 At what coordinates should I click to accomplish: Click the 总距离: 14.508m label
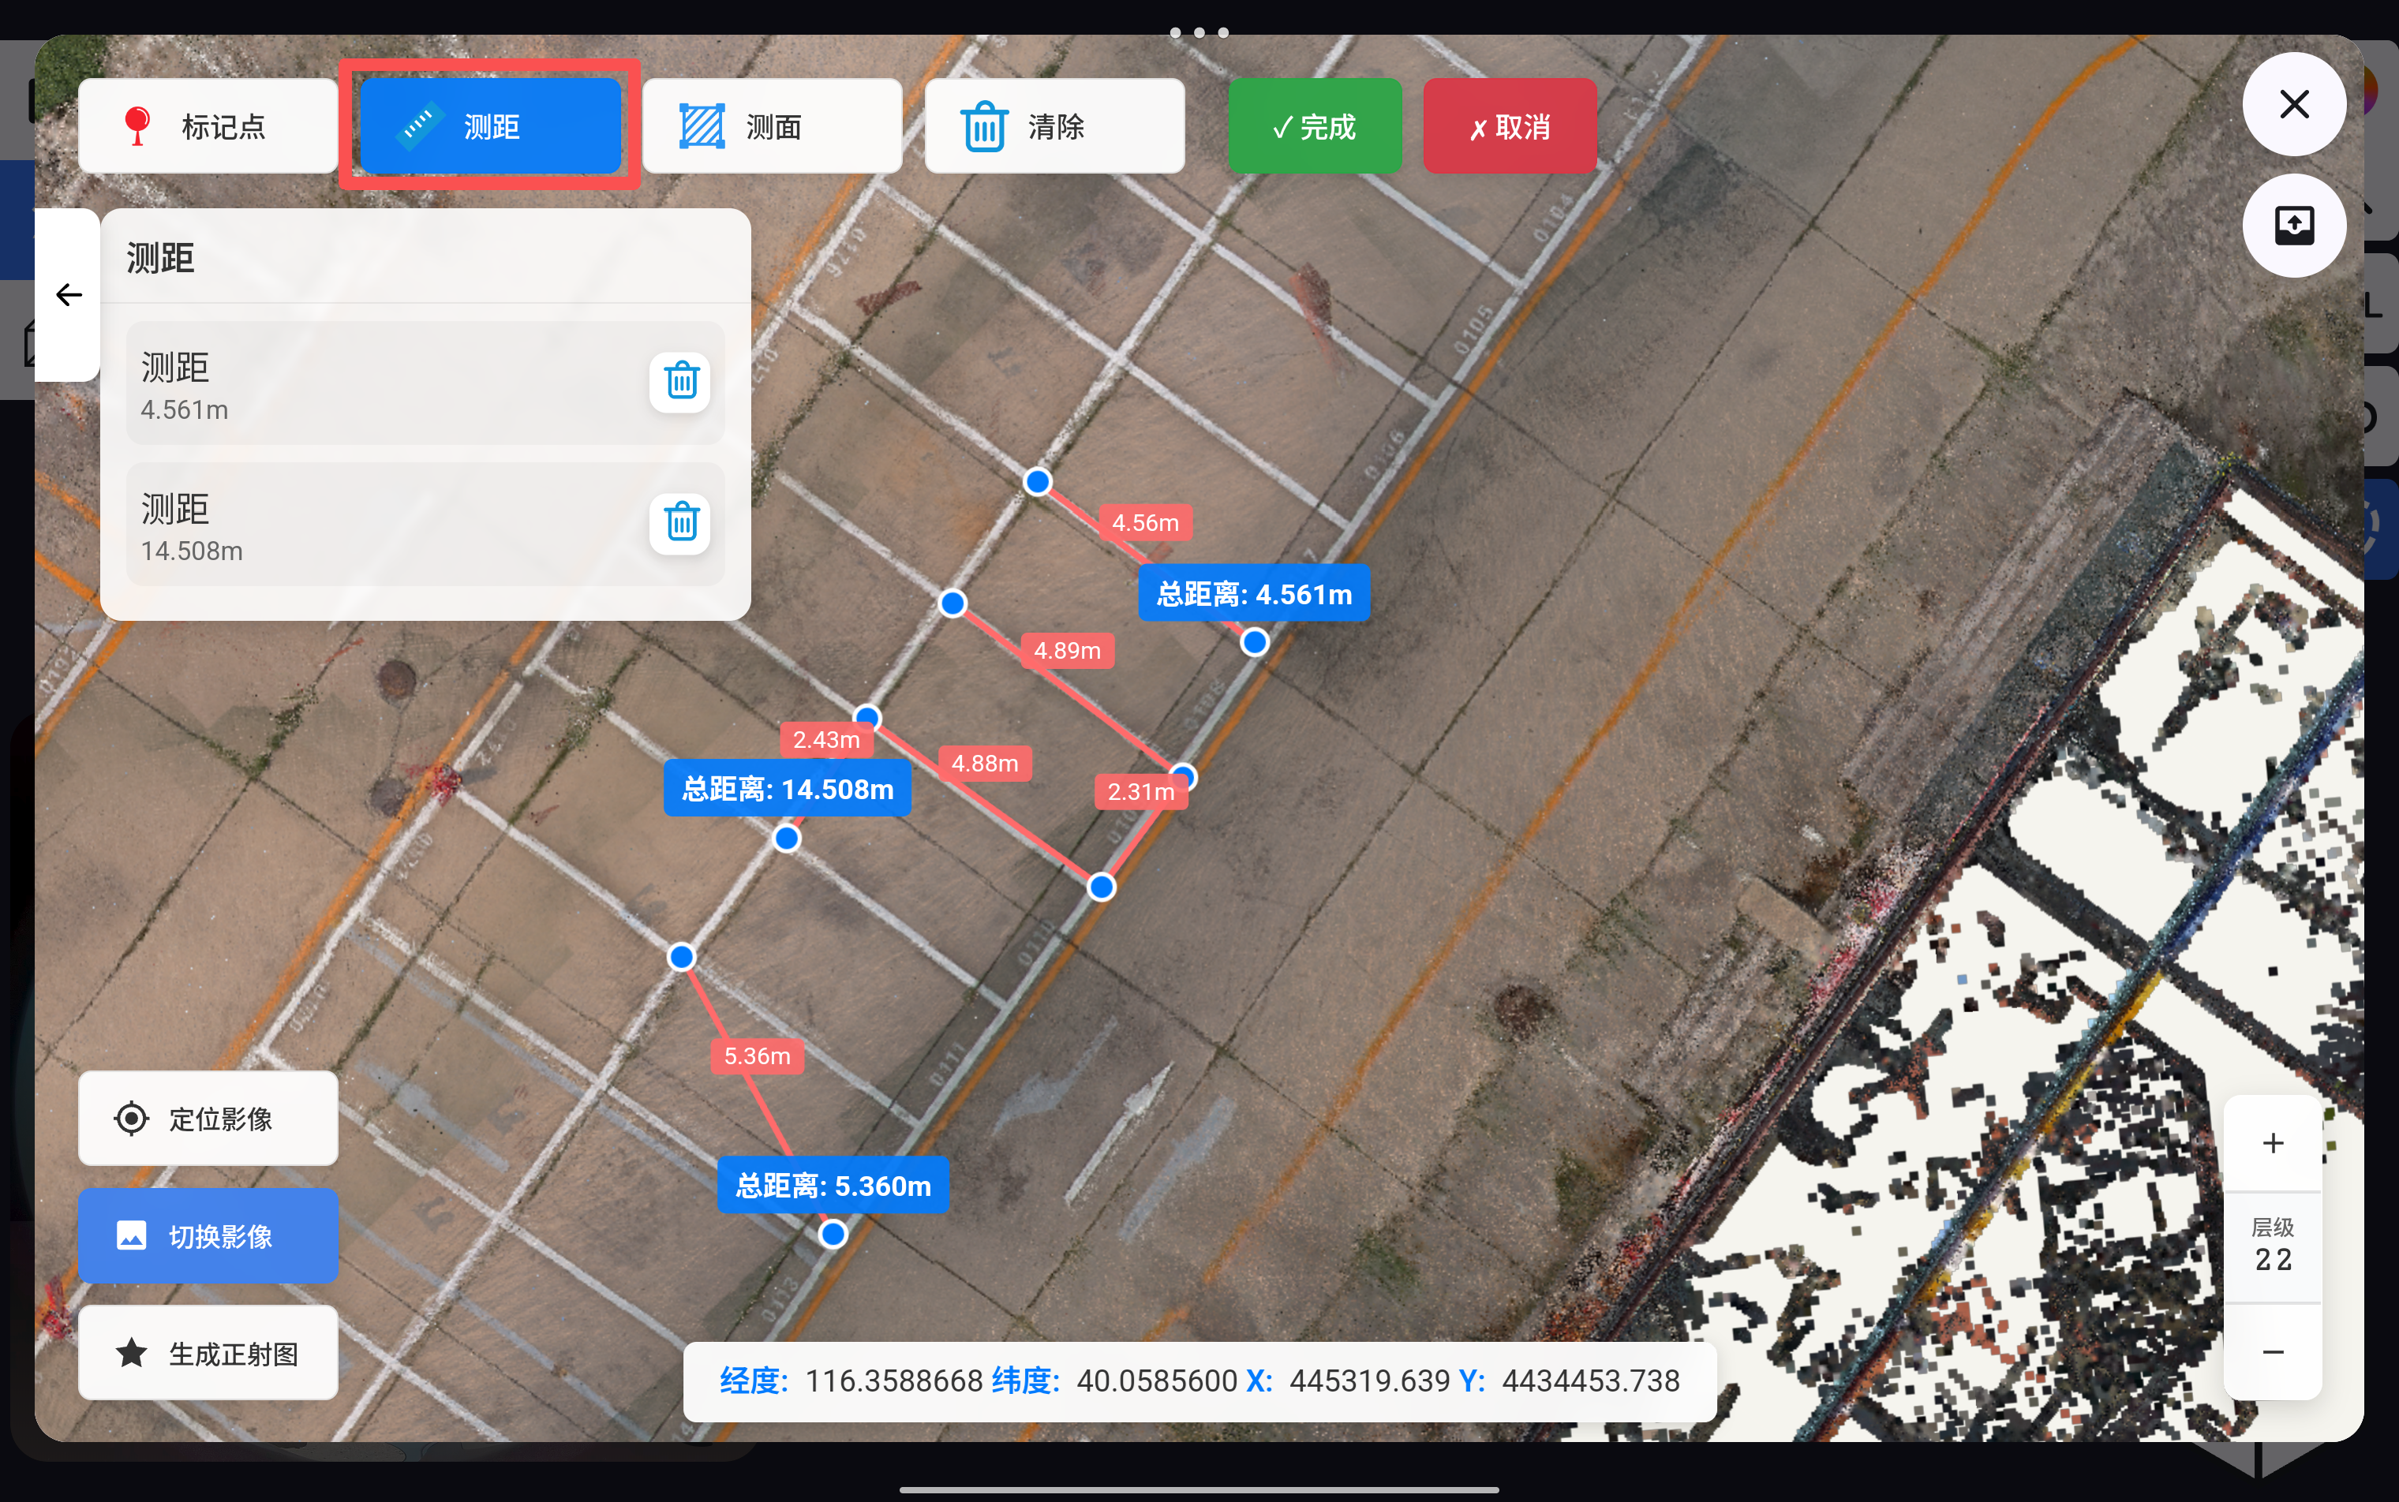point(787,789)
